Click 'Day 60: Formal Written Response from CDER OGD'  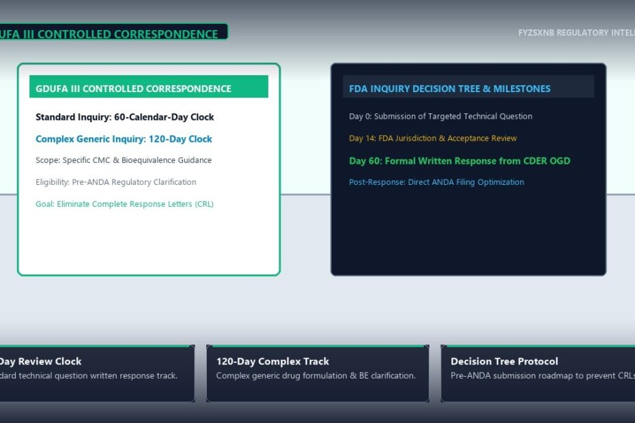[460, 161]
